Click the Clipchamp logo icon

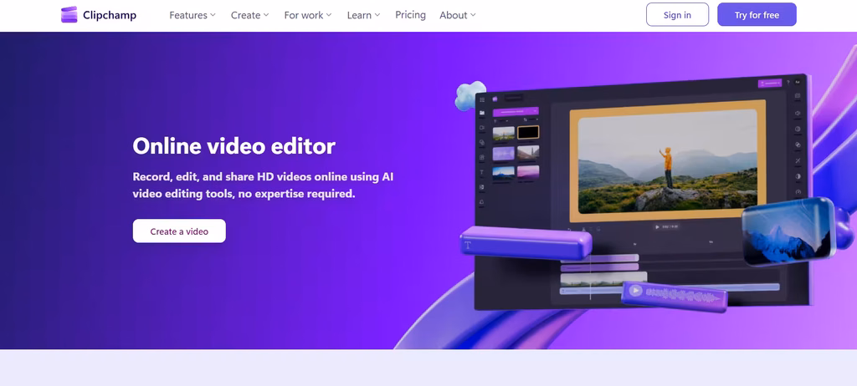(69, 15)
